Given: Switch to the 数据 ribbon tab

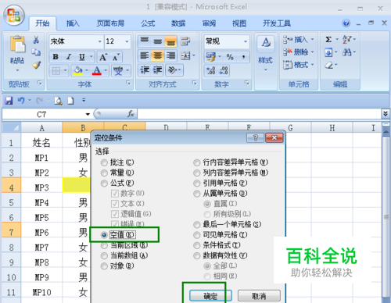Looking at the screenshot, I should tap(178, 23).
